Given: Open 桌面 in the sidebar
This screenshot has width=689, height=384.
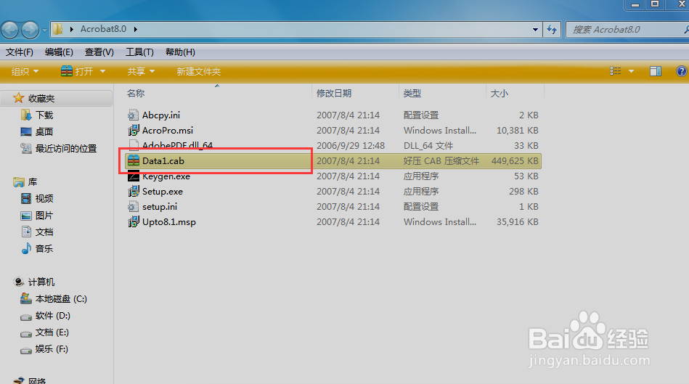Looking at the screenshot, I should tap(44, 132).
